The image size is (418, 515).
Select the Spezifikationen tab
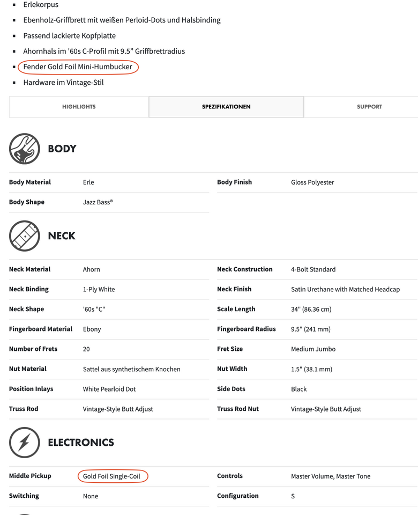pos(226,107)
